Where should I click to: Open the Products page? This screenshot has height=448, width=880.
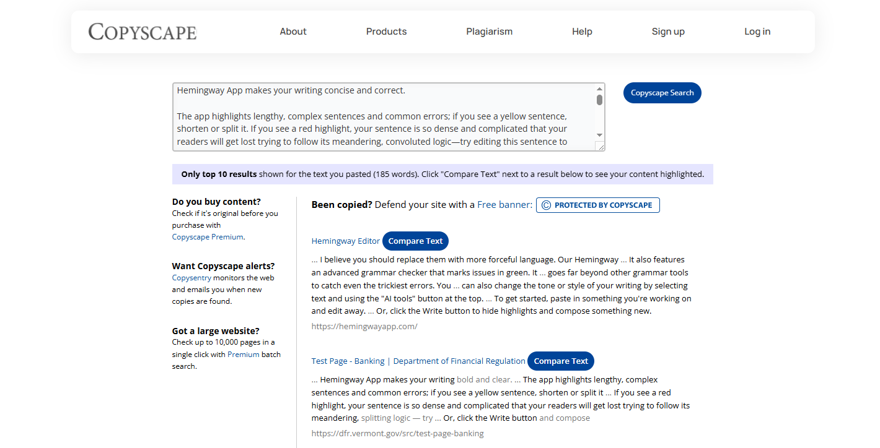coord(386,31)
